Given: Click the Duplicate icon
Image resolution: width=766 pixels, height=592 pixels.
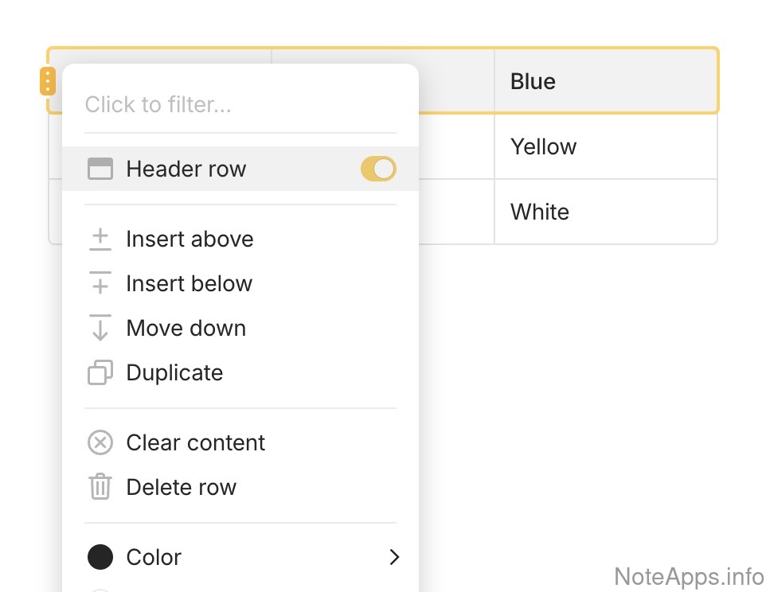Looking at the screenshot, I should pyautogui.click(x=100, y=372).
